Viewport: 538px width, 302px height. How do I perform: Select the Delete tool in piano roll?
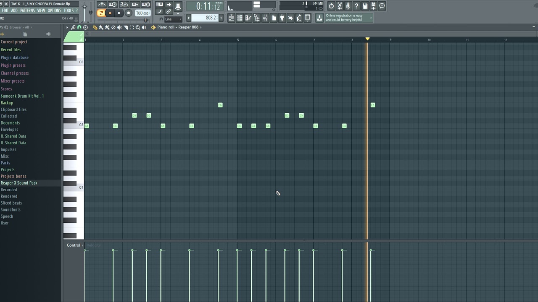click(x=113, y=27)
